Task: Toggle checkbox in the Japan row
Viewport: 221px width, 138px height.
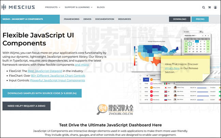Action: click(x=141, y=88)
